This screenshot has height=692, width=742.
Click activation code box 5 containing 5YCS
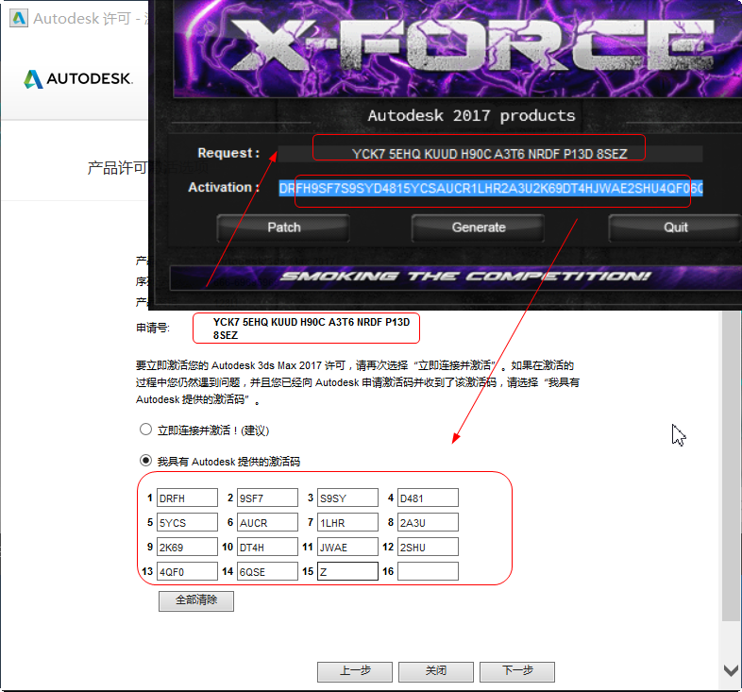pos(188,523)
